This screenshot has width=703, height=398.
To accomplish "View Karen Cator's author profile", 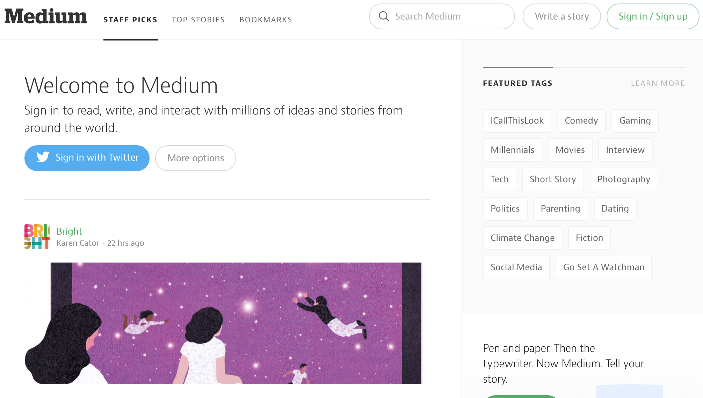I will [x=78, y=243].
